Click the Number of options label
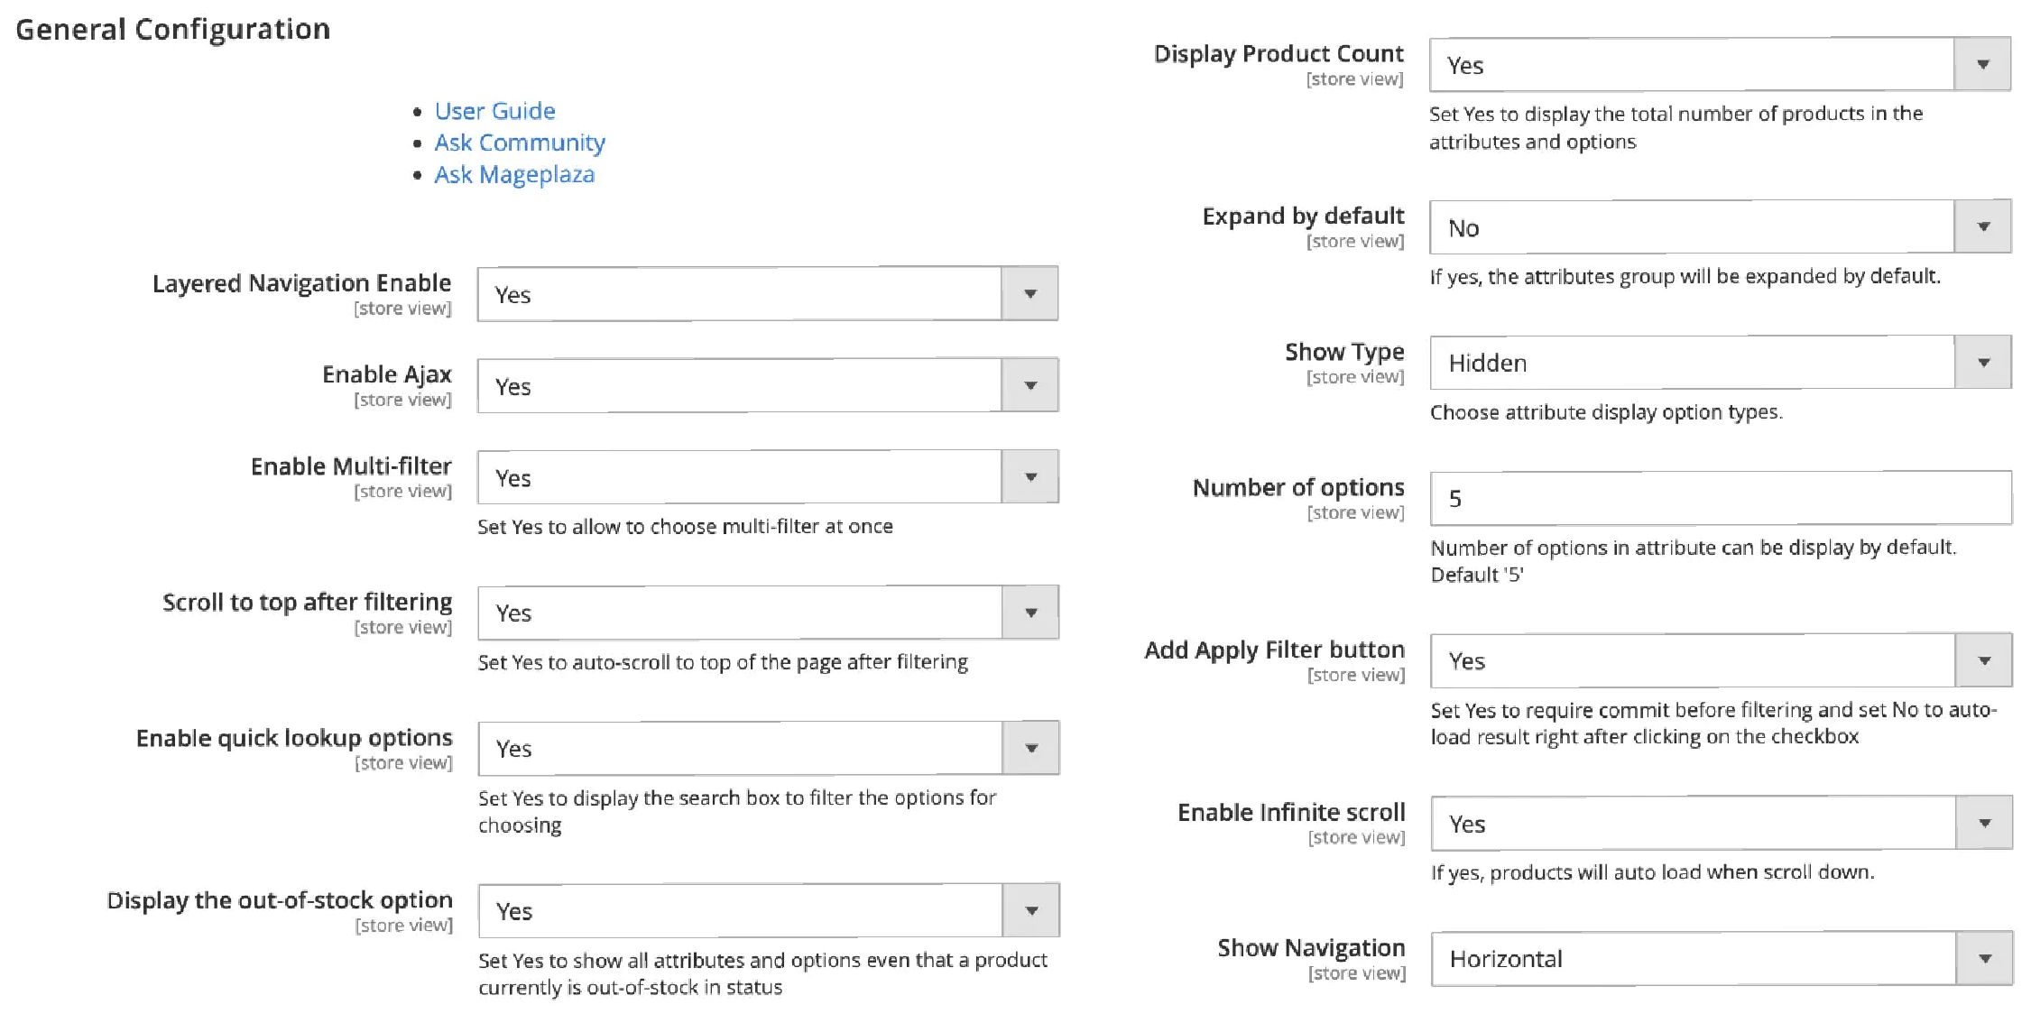Viewport: 2031px width, 1014px height. point(1298,488)
